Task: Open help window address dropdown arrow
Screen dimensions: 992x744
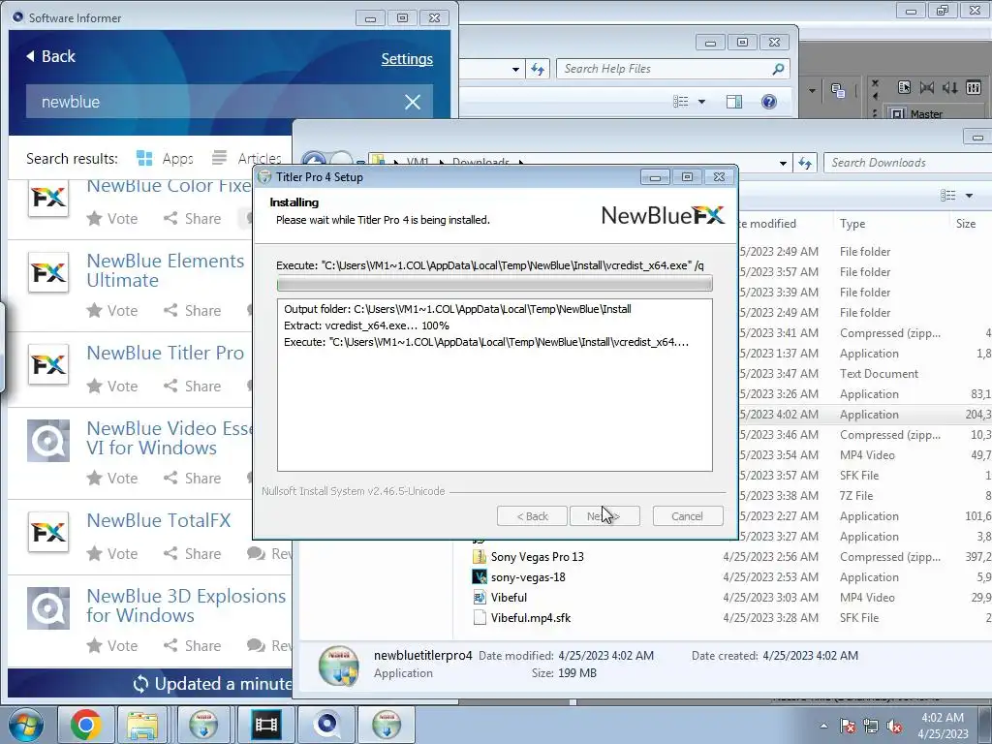Action: click(515, 70)
